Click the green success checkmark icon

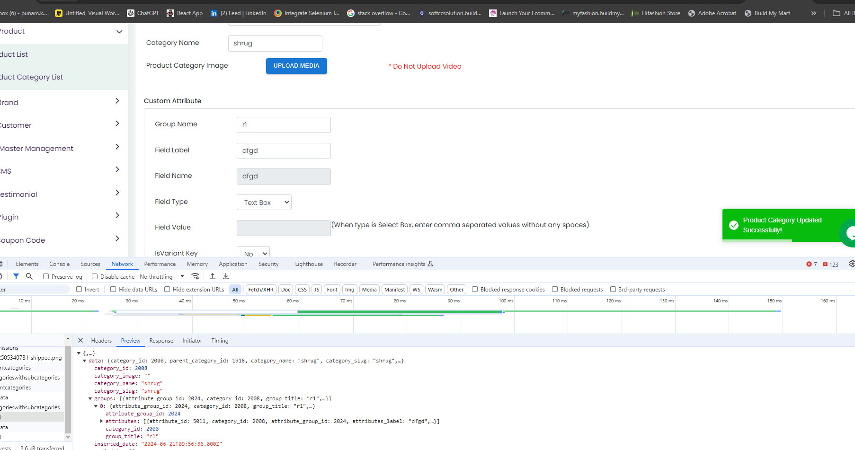click(734, 225)
